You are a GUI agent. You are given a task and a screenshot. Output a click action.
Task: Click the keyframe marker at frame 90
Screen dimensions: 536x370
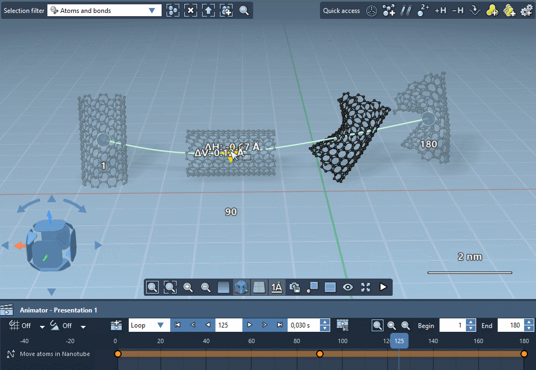319,354
